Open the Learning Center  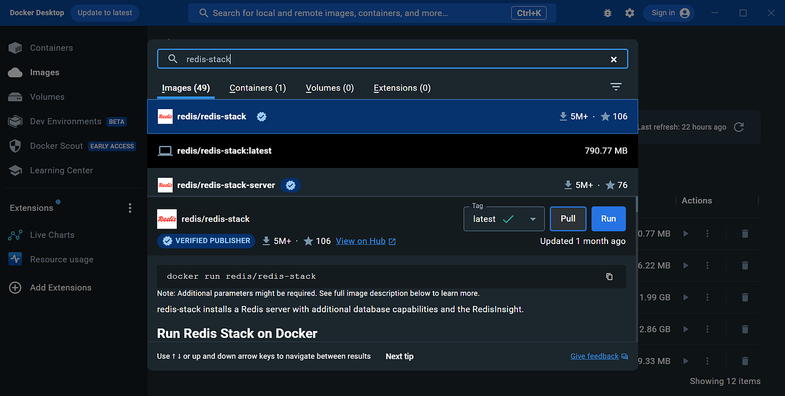[61, 170]
